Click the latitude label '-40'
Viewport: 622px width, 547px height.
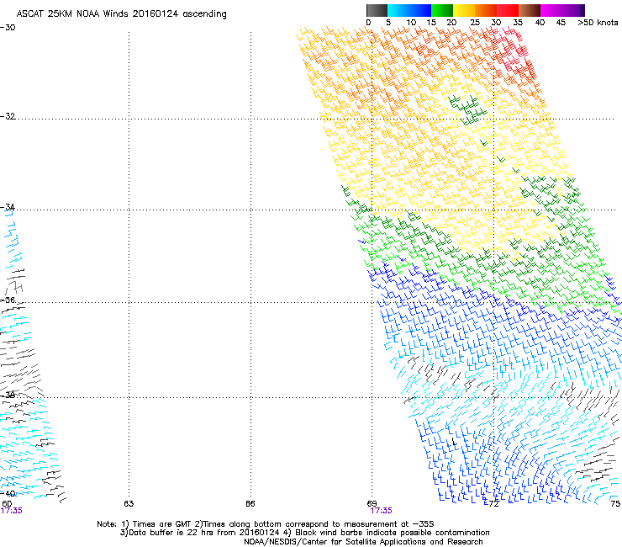point(8,493)
